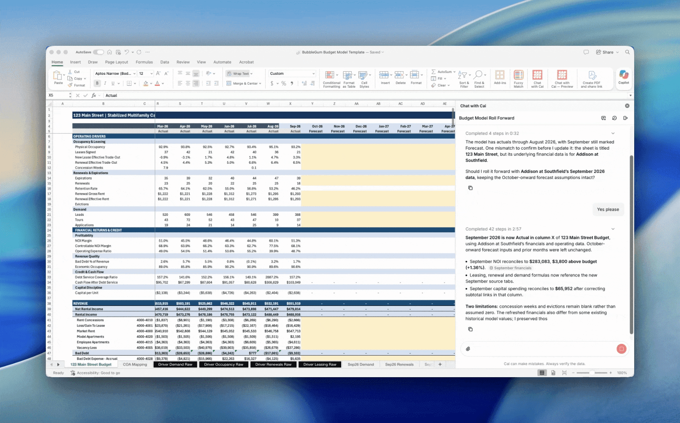Viewport: 680px width, 423px height.
Task: Switch to the Sep26 Demand sheet
Action: click(x=361, y=365)
